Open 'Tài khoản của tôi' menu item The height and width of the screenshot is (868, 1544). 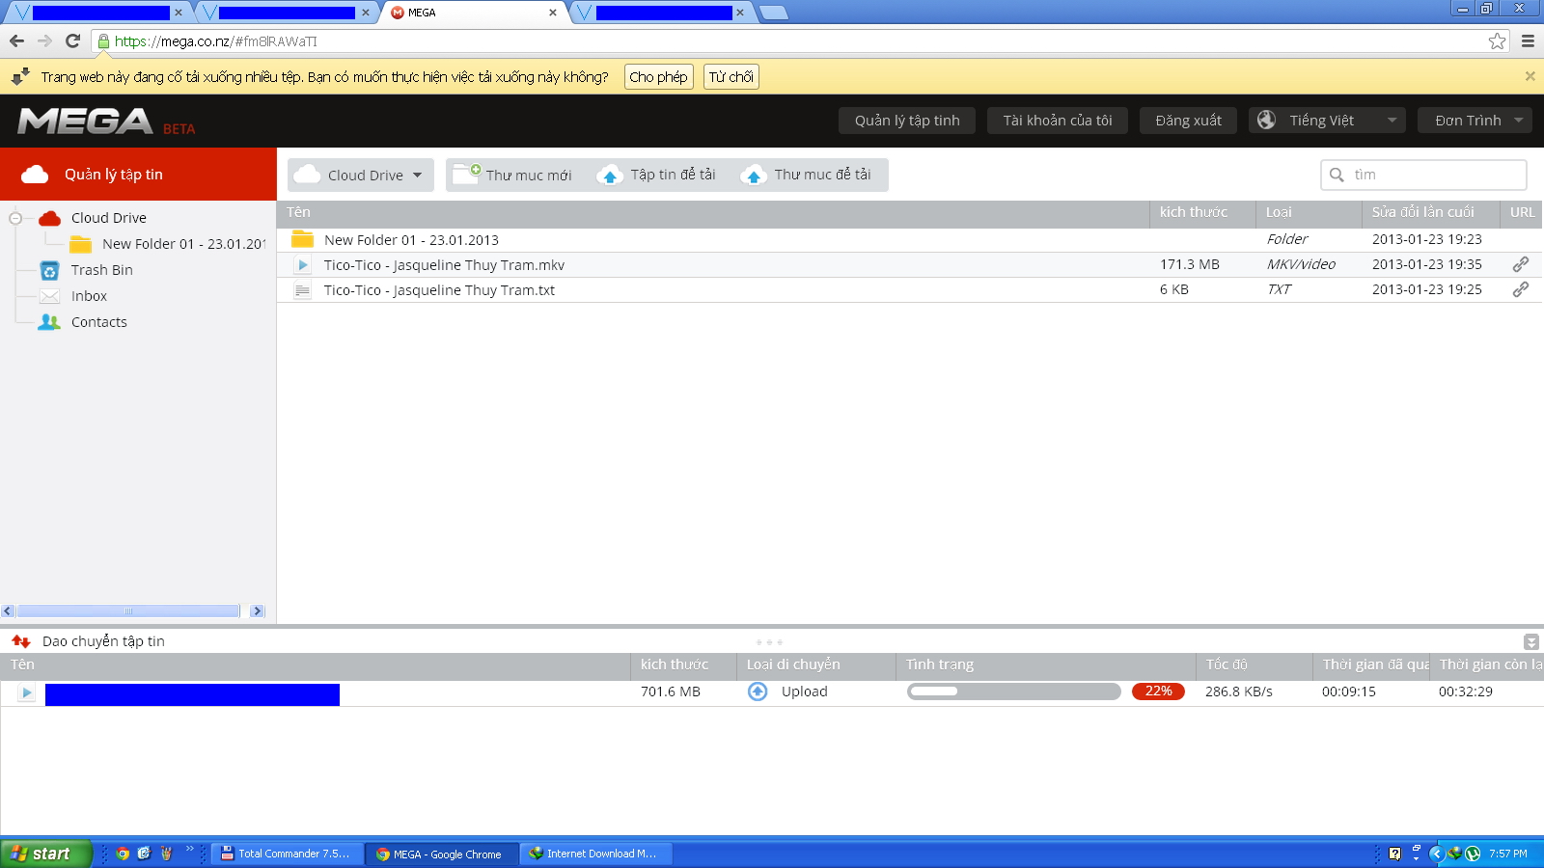coord(1057,121)
